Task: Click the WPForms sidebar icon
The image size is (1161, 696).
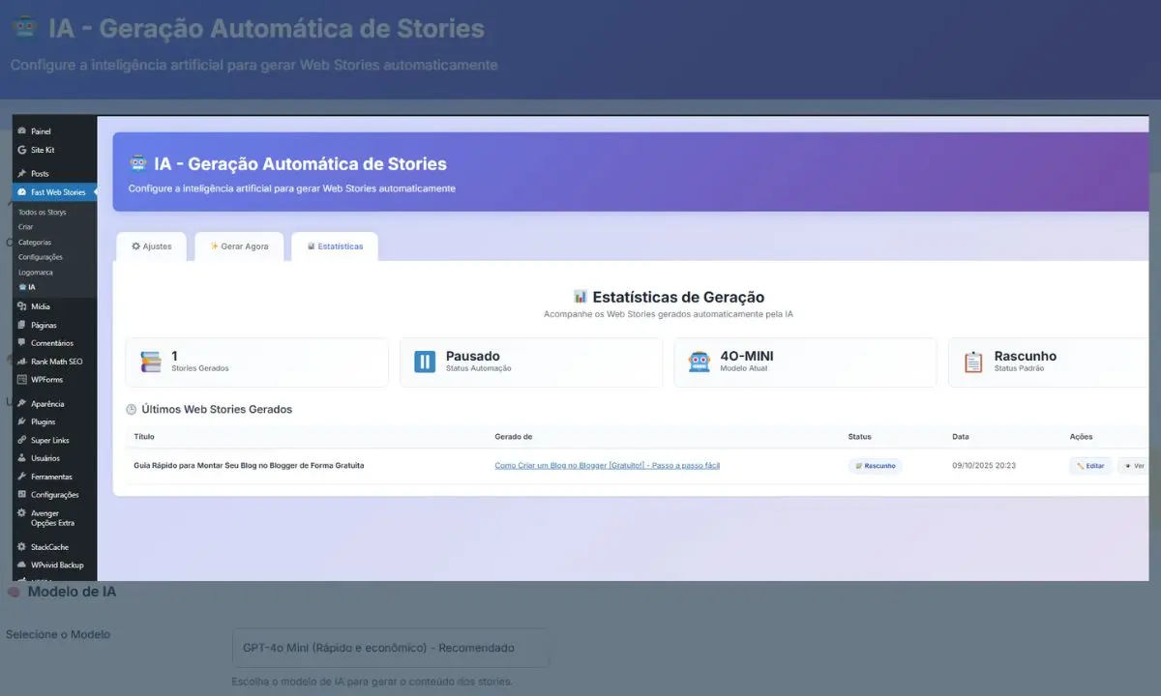Action: point(22,380)
